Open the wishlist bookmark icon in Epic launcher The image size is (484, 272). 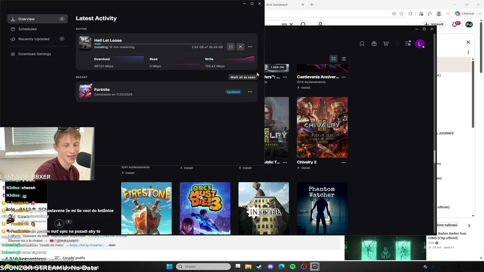pos(362,44)
